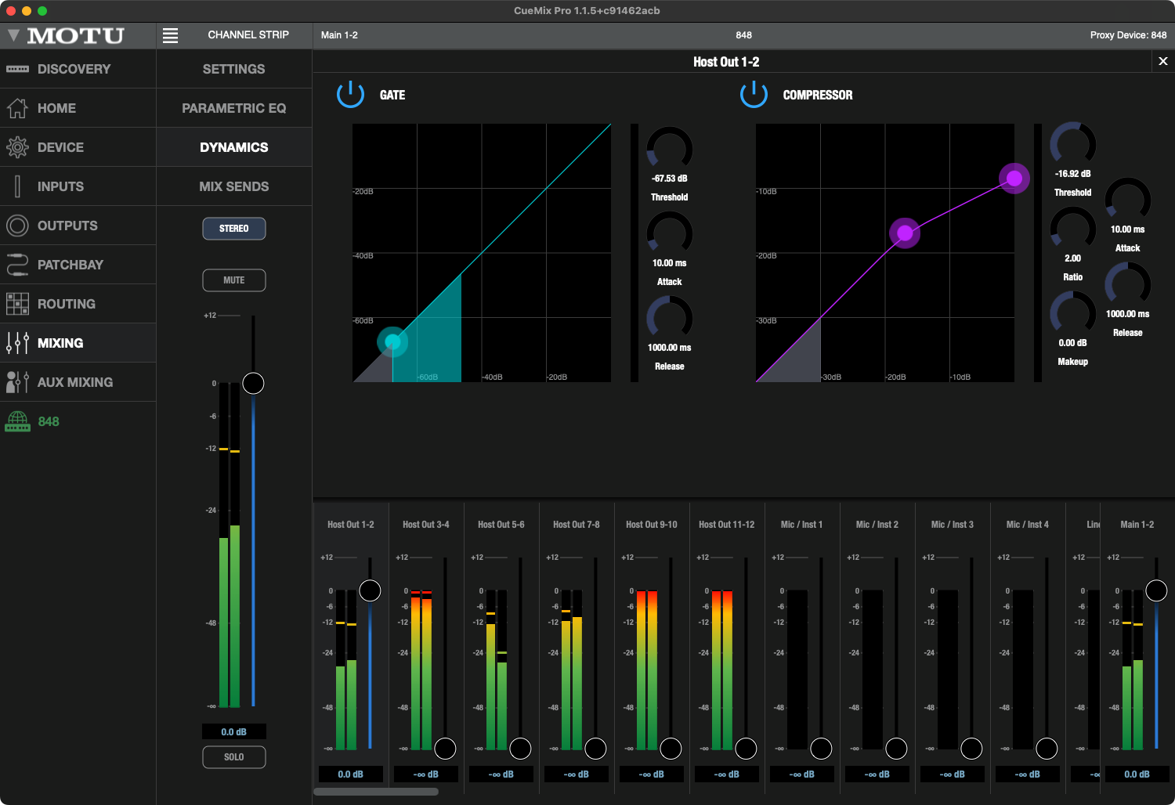Viewport: 1175px width, 805px height.
Task: Click the Mic / Inst 2 fader knob
Action: click(x=896, y=749)
